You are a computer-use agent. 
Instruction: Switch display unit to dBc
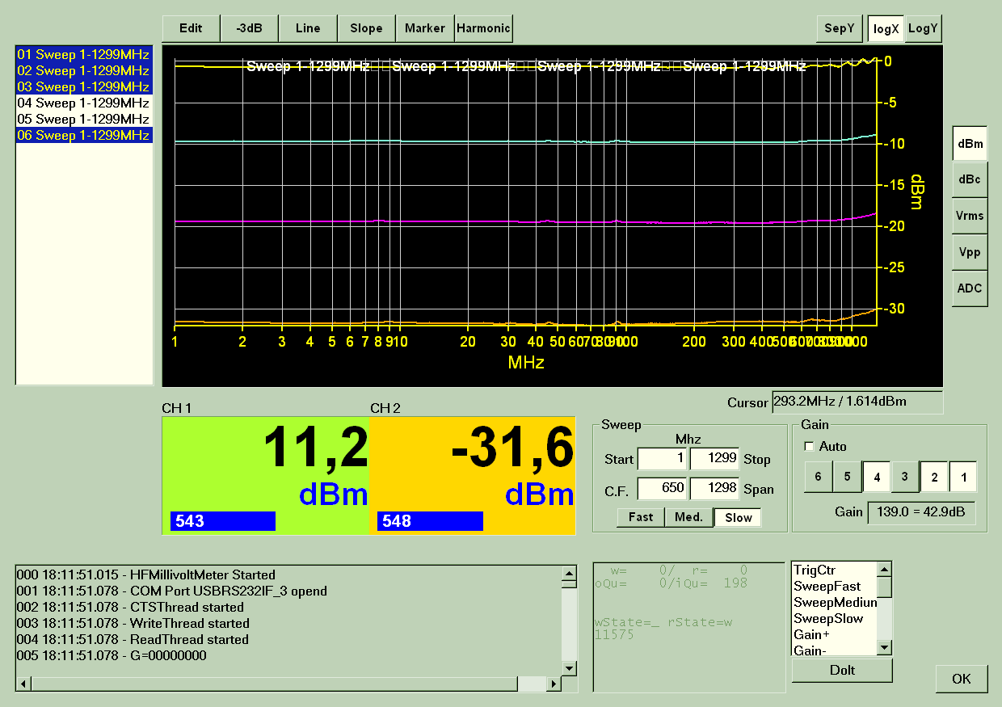pyautogui.click(x=970, y=179)
